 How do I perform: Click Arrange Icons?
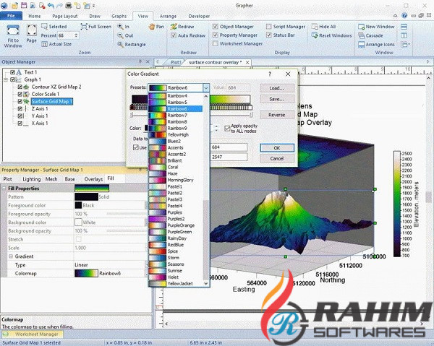376,44
